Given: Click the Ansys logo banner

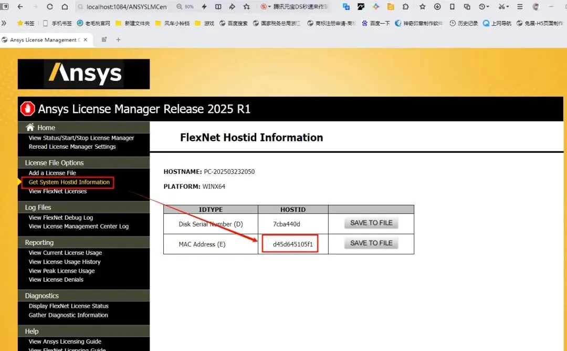Looking at the screenshot, I should [x=83, y=74].
